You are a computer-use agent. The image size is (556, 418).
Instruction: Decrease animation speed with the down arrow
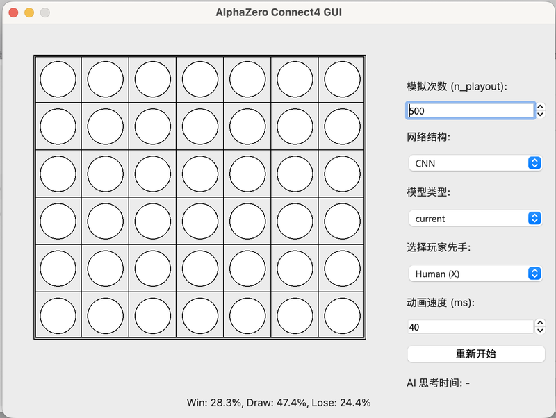[x=541, y=331]
